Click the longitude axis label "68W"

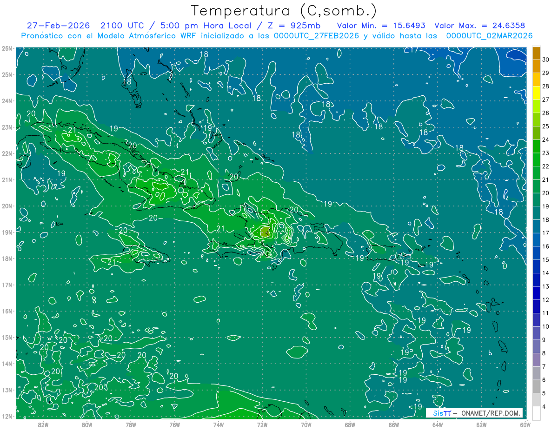[x=350, y=424]
